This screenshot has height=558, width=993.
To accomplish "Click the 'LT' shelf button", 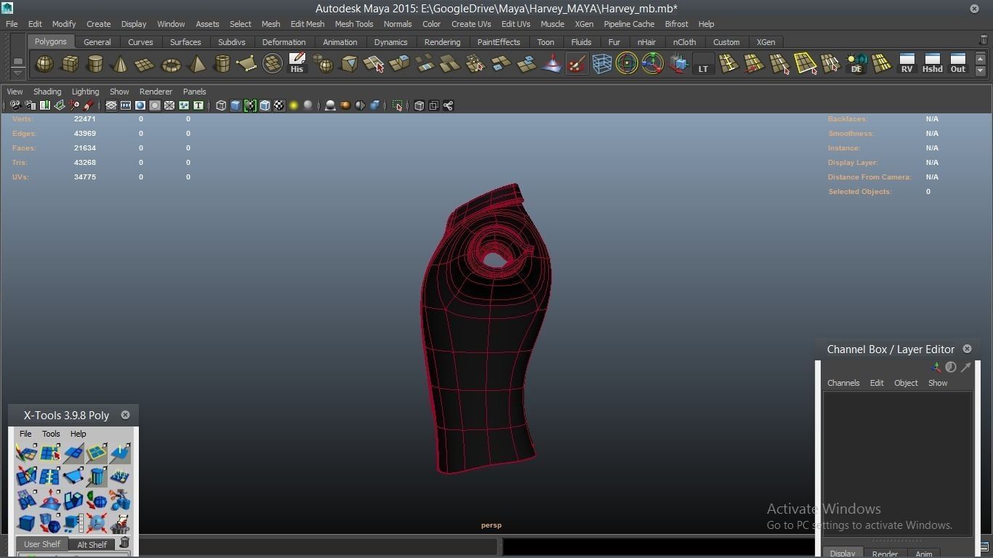I will point(703,64).
